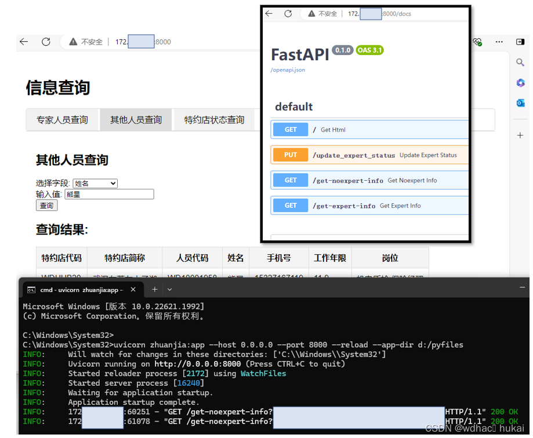Open the Copilot sidebar icon

[x=520, y=82]
